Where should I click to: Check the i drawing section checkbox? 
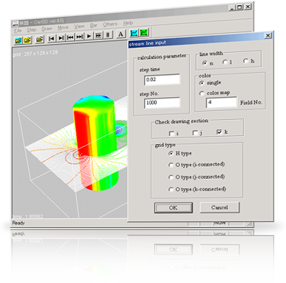pyautogui.click(x=171, y=133)
